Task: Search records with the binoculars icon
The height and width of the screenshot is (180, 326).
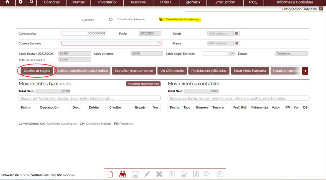Action: [x=123, y=174]
